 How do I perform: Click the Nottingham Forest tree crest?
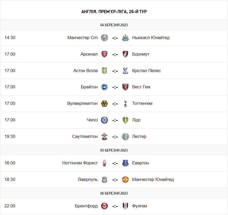tap(105, 163)
